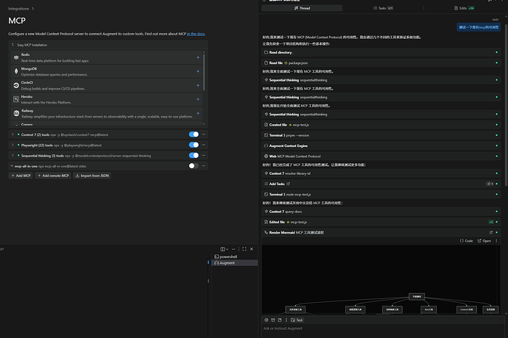
Task: Focus the Ask or instruct Augment input
Action: coord(382,330)
